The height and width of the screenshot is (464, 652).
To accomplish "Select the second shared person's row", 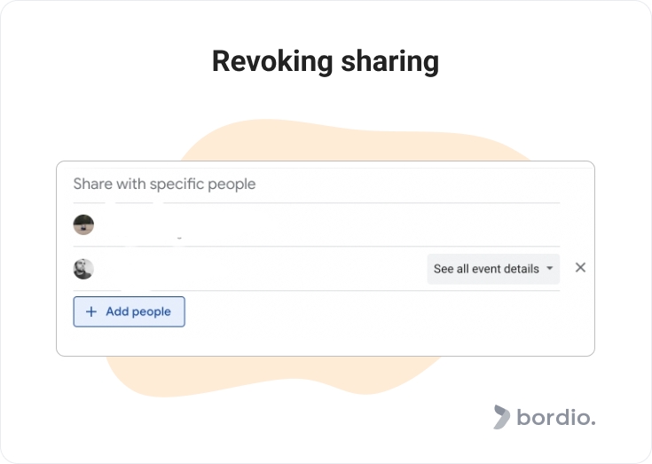I will [x=317, y=269].
